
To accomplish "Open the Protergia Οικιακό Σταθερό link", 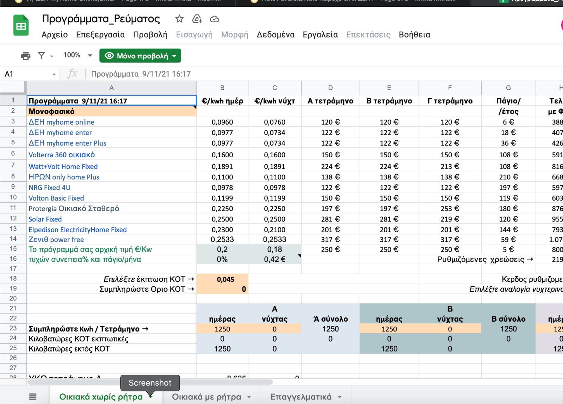I will pos(74,209).
